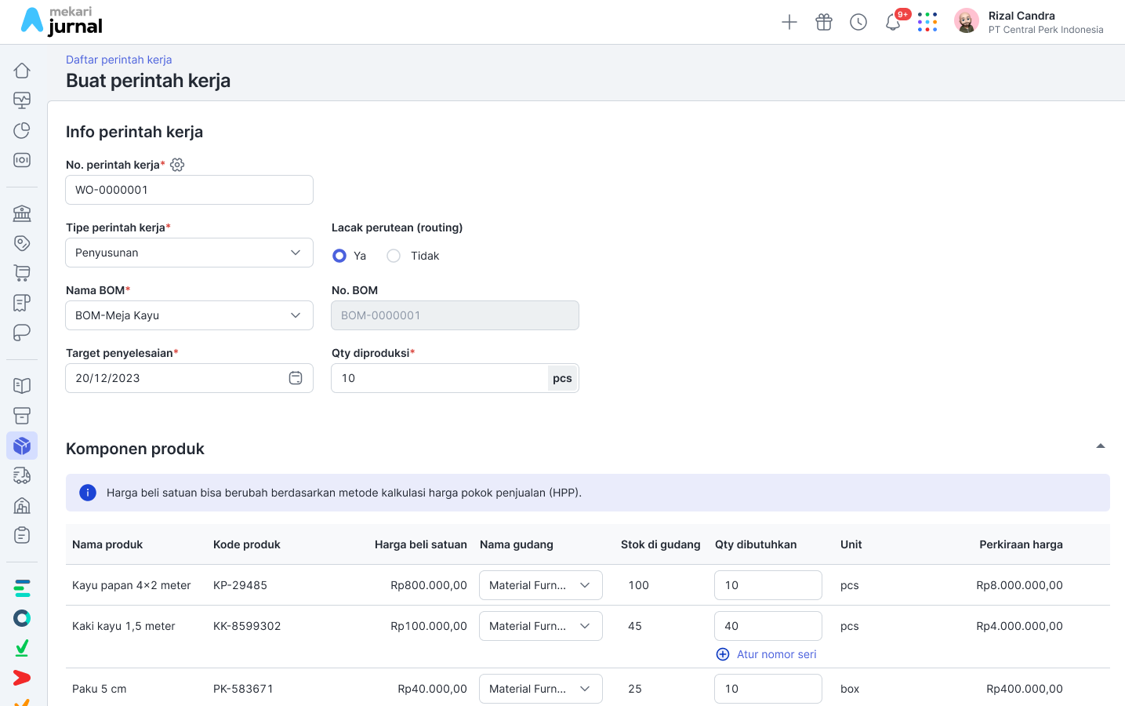The image size is (1125, 706).
Task: Open the bank building icon in sidebar
Action: [22, 213]
